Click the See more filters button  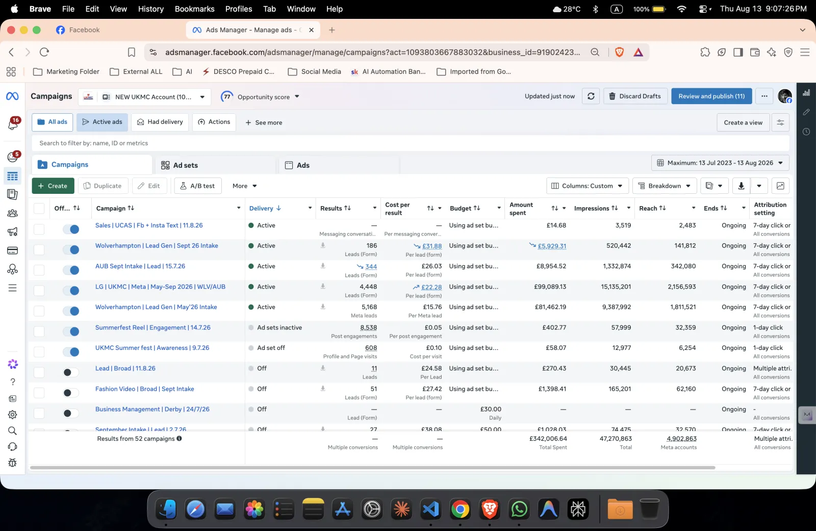(x=264, y=122)
